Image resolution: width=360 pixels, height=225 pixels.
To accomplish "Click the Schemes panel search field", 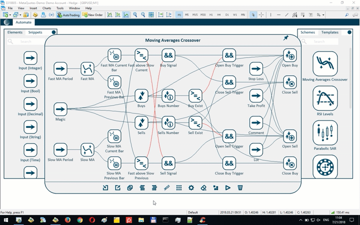I will pos(319,41).
